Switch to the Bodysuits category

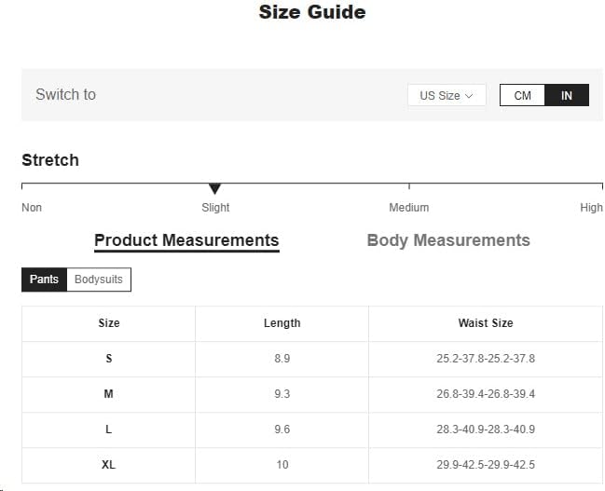(x=99, y=280)
